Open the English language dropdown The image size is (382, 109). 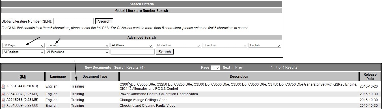[x=265, y=45]
